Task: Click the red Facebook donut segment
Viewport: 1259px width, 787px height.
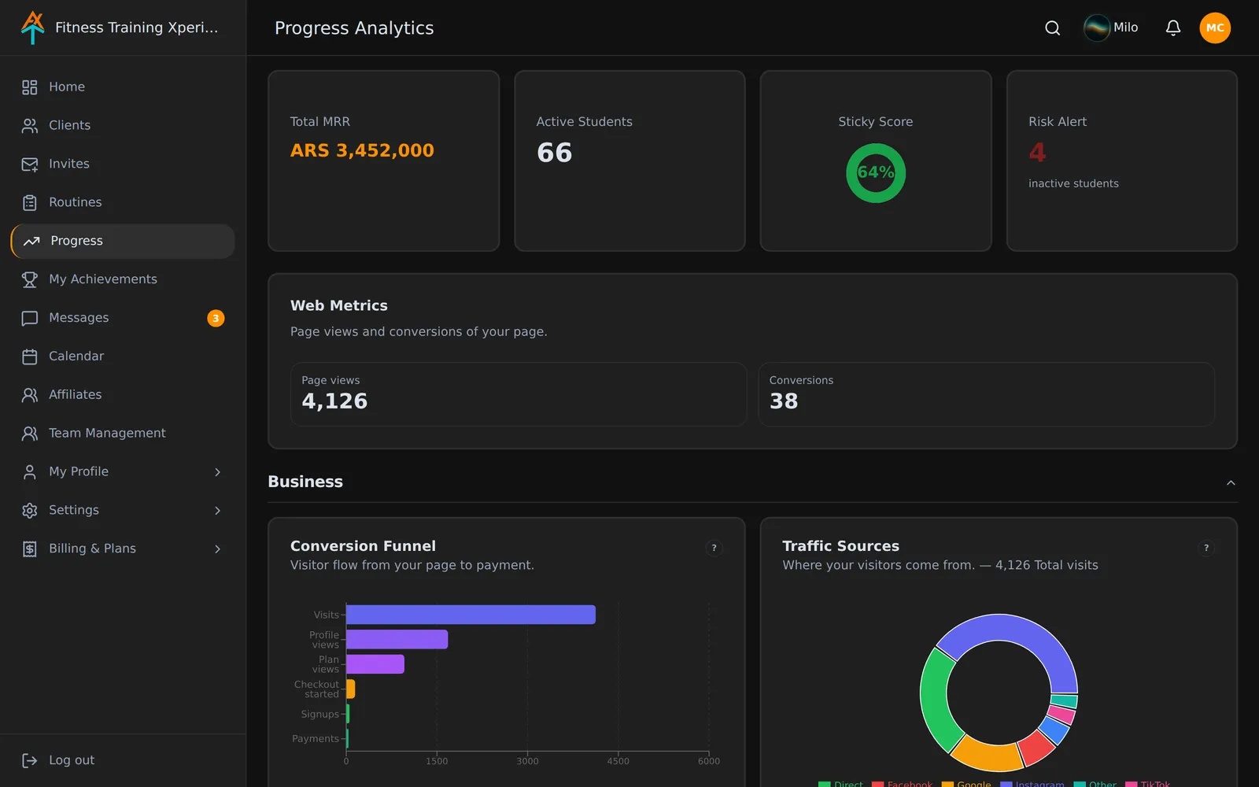Action: (1037, 748)
